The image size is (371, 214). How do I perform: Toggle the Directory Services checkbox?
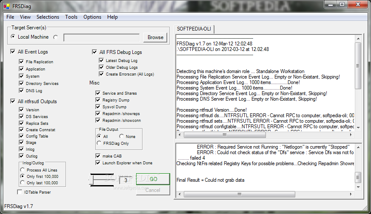pos(21,83)
